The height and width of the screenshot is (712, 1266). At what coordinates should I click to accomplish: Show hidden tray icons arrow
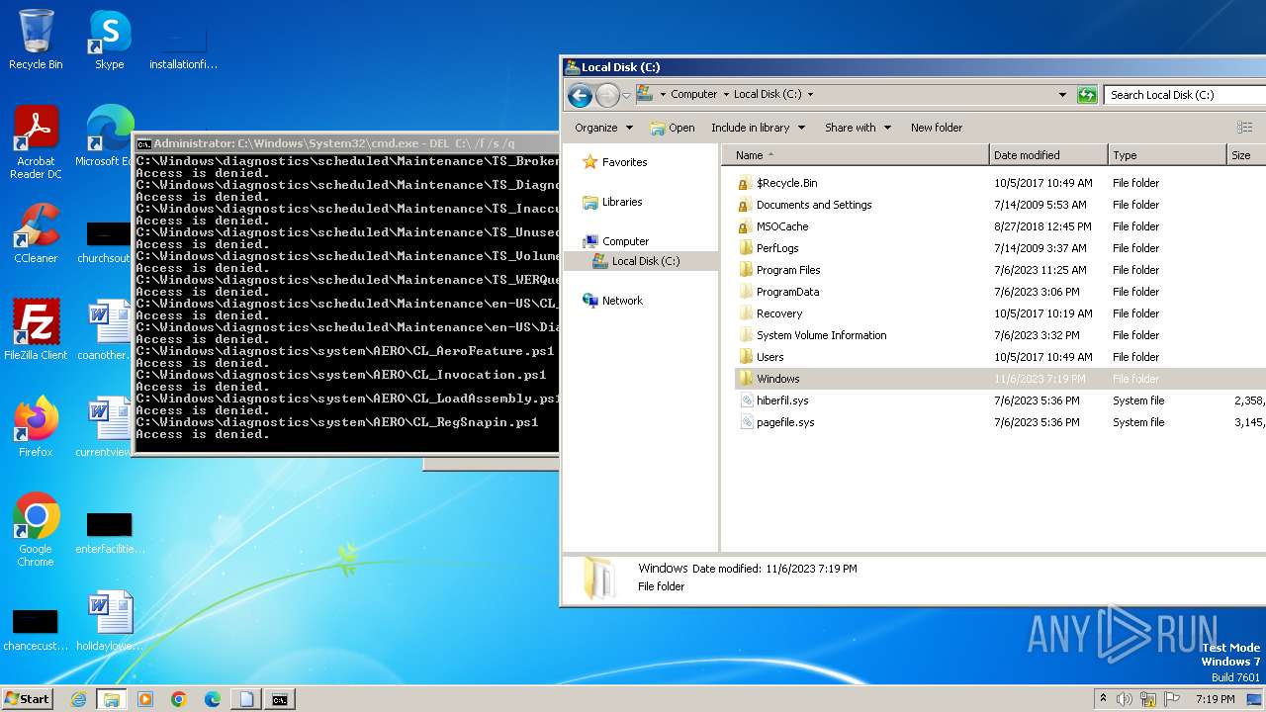[x=1104, y=699]
